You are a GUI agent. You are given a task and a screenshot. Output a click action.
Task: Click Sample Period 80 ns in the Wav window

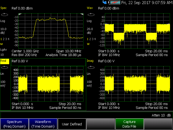pos(152,55)
